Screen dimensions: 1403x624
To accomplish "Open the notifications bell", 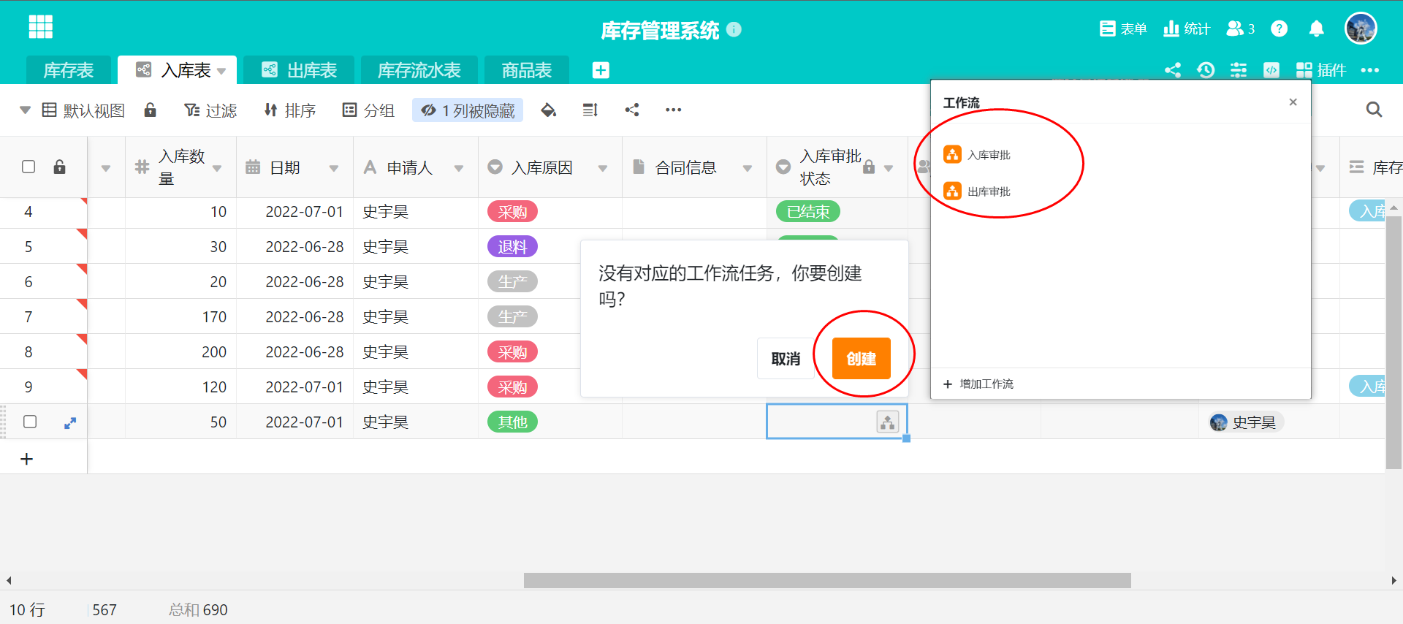I will tap(1316, 28).
